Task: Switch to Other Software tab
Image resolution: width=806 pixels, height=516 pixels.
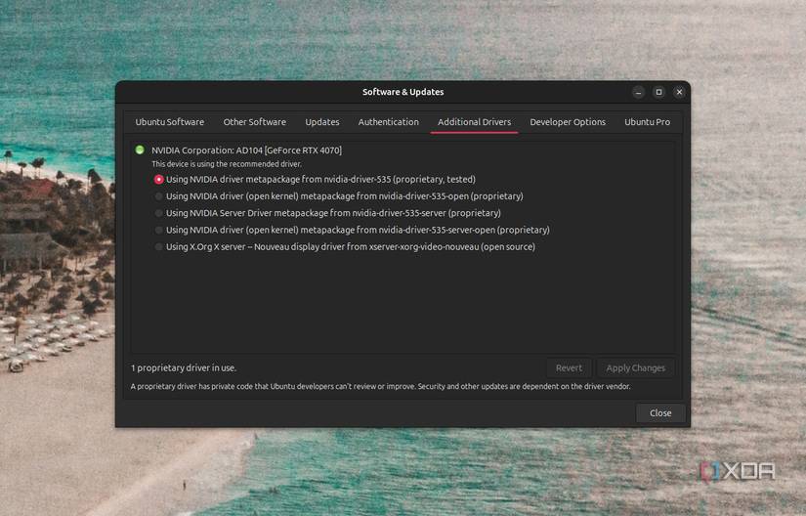Action: [254, 122]
